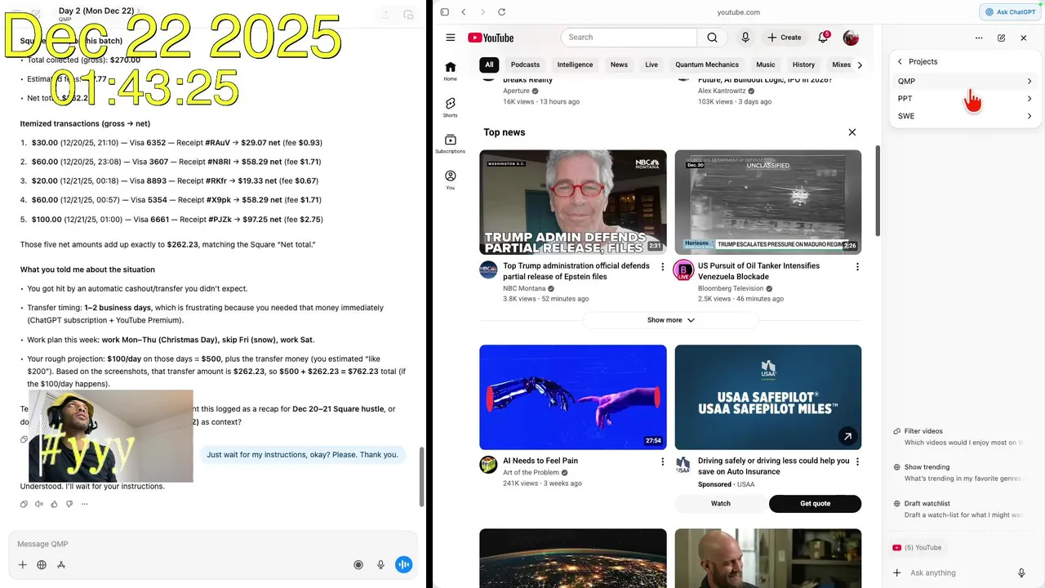The height and width of the screenshot is (588, 1045).
Task: Start new chat in ChatGPT sidebar
Action: point(1002,38)
